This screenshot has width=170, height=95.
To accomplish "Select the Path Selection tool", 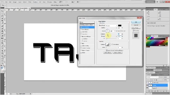I will (2, 51).
